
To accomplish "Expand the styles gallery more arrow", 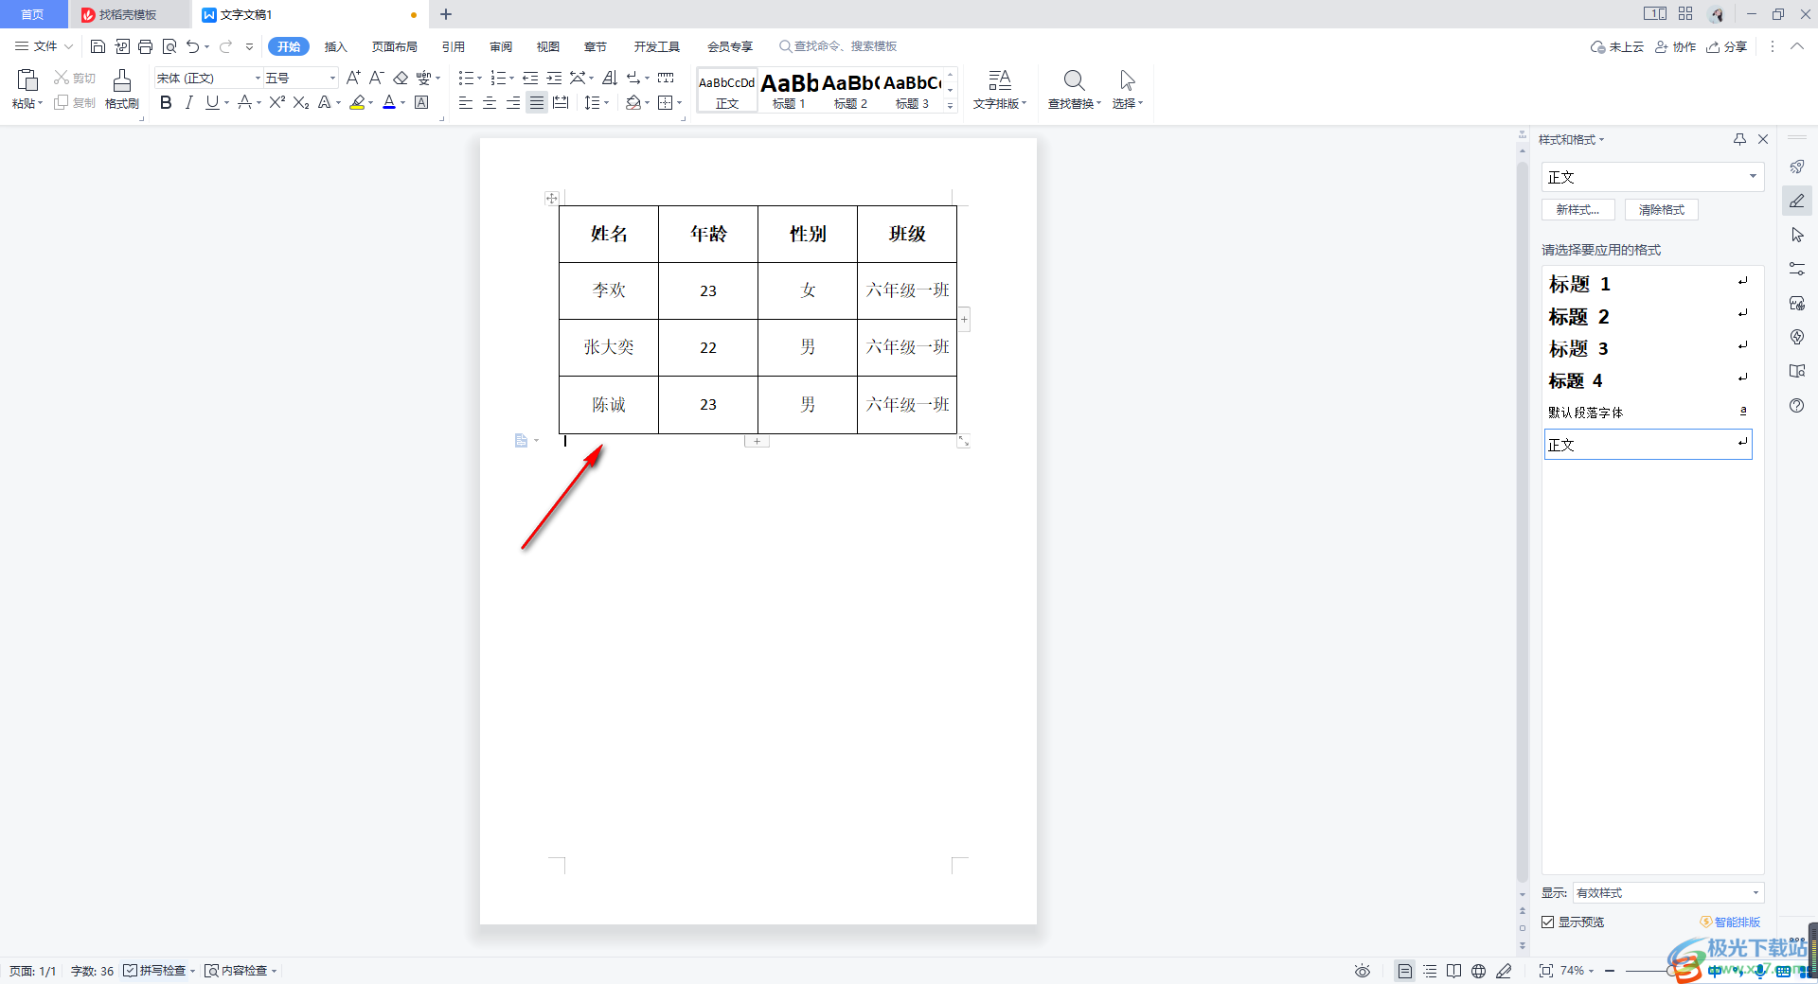I will pyautogui.click(x=951, y=106).
